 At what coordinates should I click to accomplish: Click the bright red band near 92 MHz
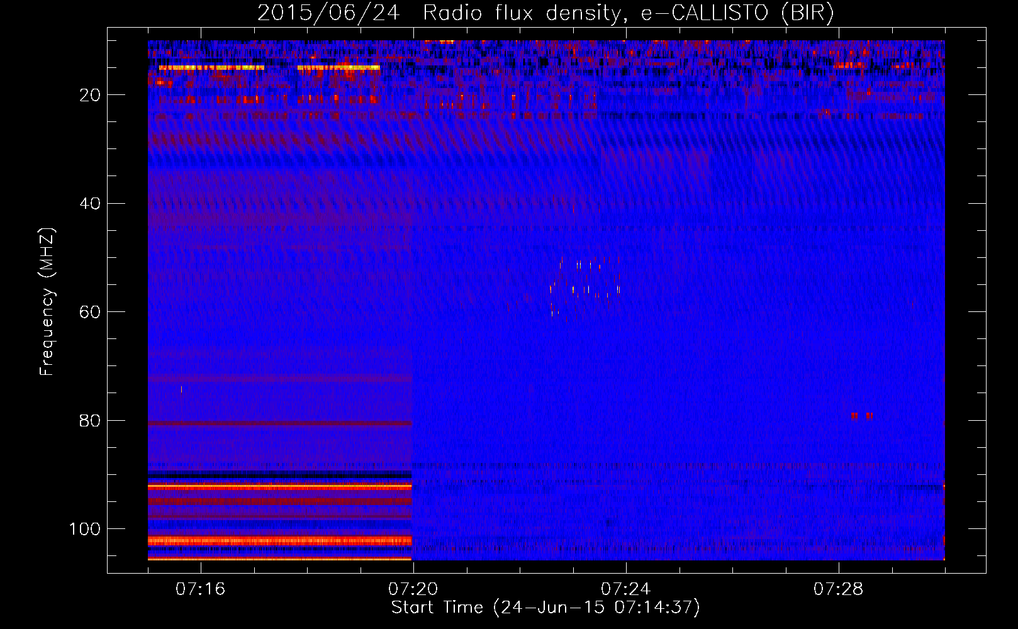279,486
